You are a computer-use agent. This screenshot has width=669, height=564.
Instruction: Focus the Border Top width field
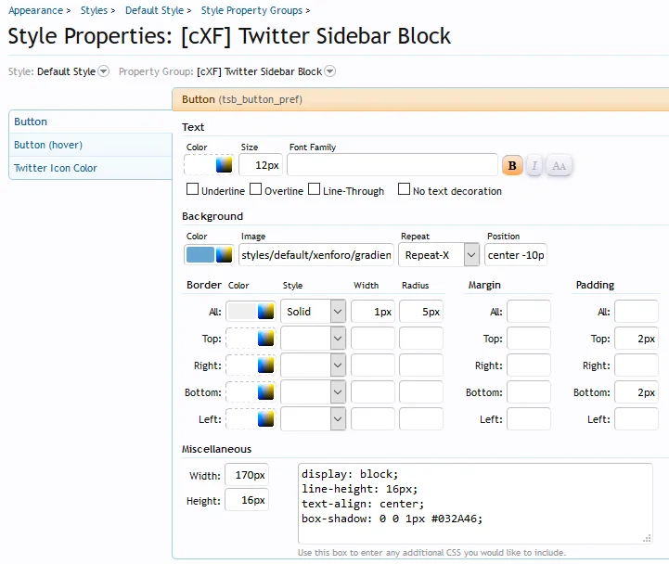click(373, 339)
